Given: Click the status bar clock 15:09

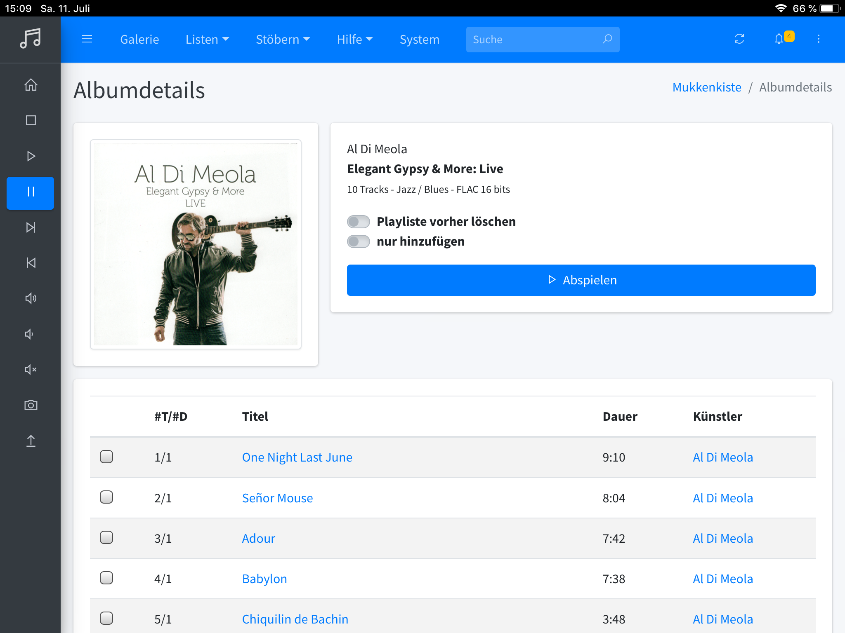Looking at the screenshot, I should (18, 8).
